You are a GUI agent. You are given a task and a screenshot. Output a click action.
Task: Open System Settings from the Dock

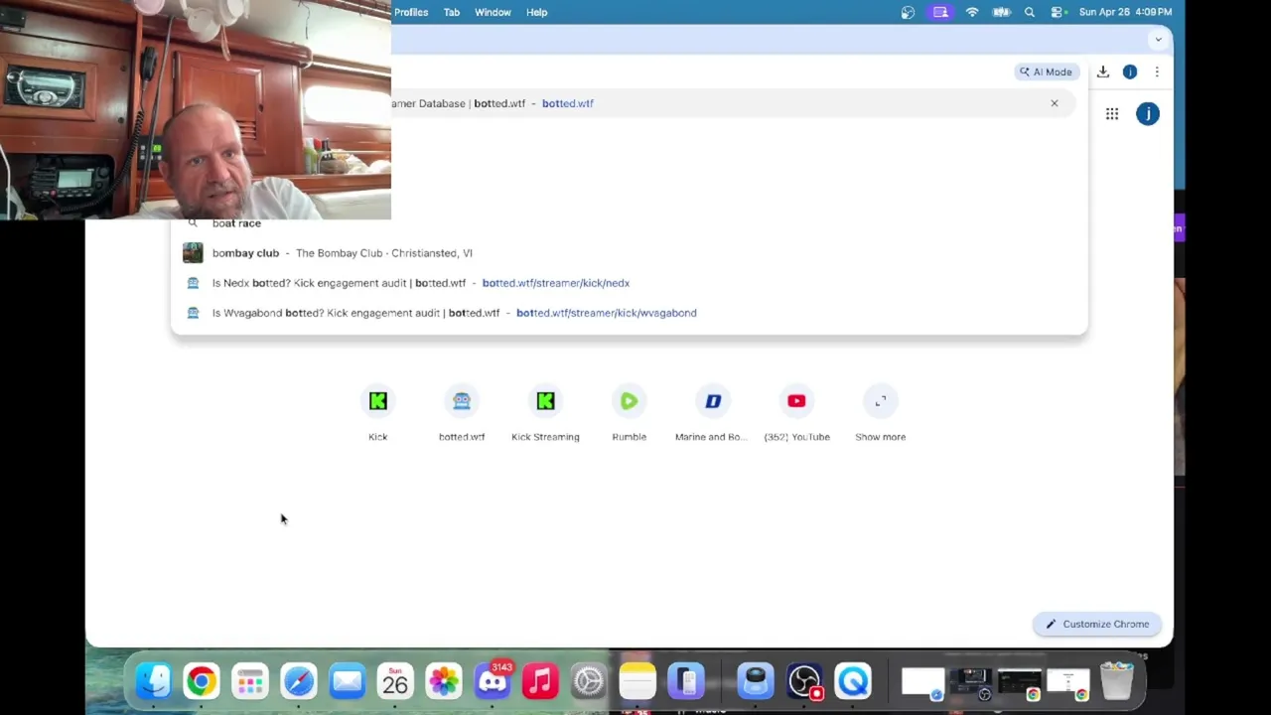click(589, 681)
